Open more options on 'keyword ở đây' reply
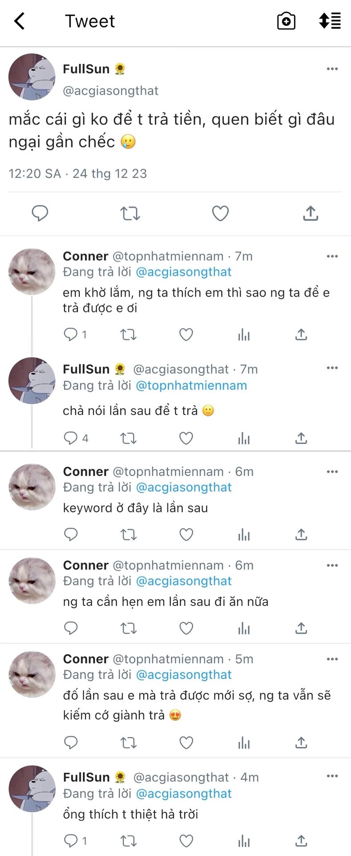Viewport: 351px width, 856px height. 332,471
